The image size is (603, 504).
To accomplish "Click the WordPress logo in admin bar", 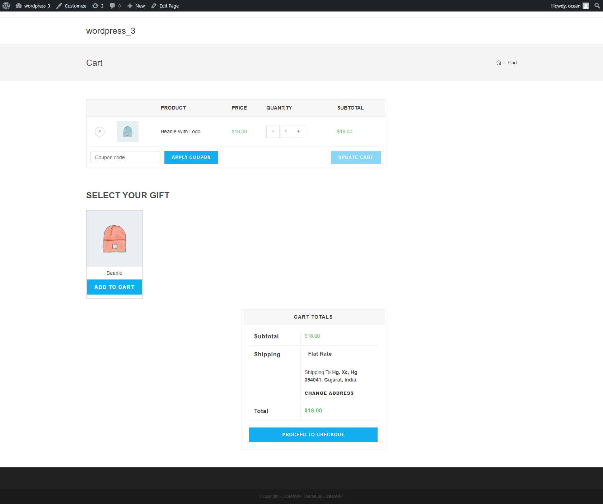I will 6,6.
